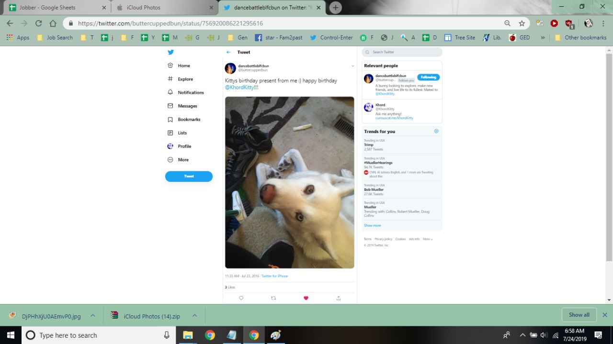Open the GED bookmark
The height and width of the screenshot is (344, 613).
[x=520, y=37]
